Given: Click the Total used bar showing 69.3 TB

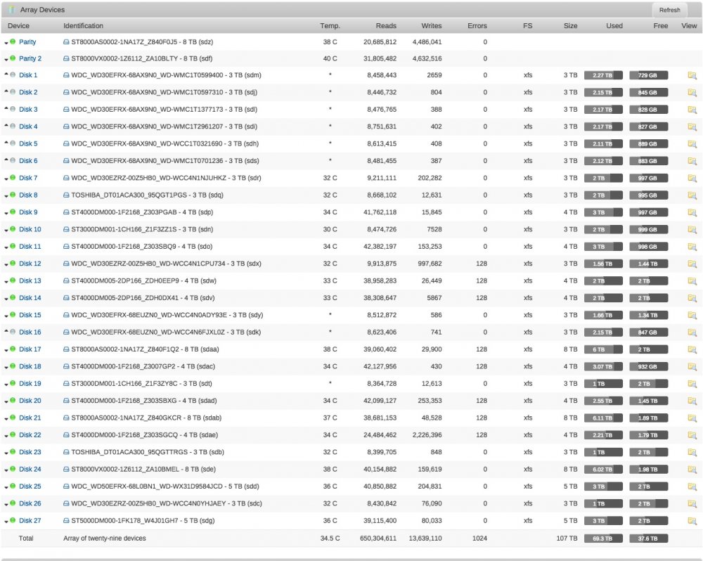Looking at the screenshot, I should coord(603,538).
